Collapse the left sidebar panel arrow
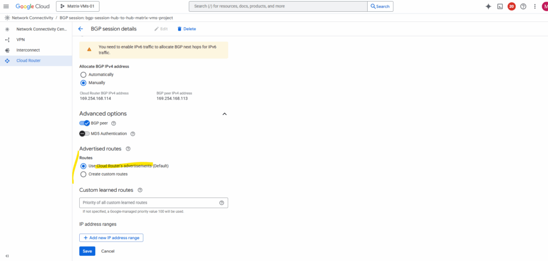This screenshot has height=261, width=548. tap(7, 256)
